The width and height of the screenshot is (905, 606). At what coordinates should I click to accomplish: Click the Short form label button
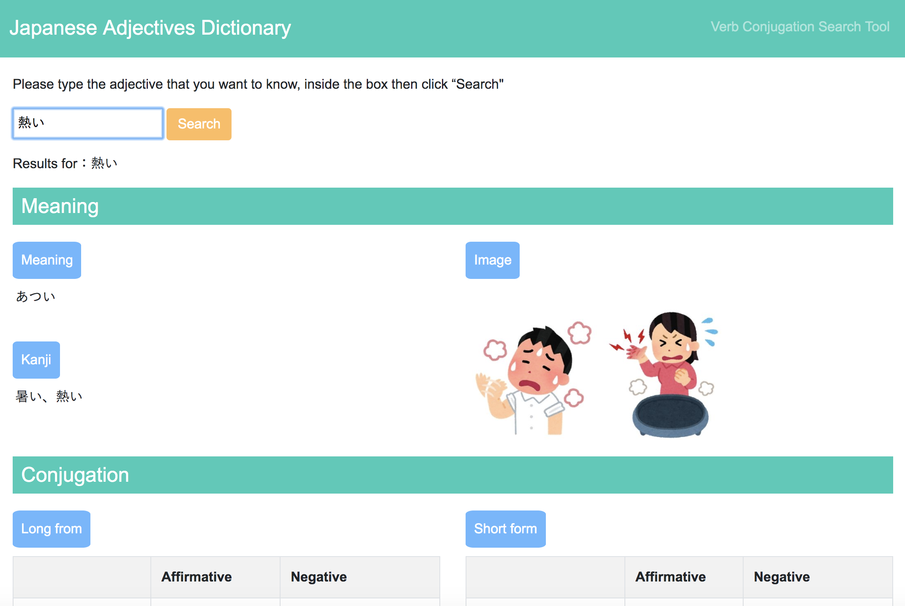(505, 529)
